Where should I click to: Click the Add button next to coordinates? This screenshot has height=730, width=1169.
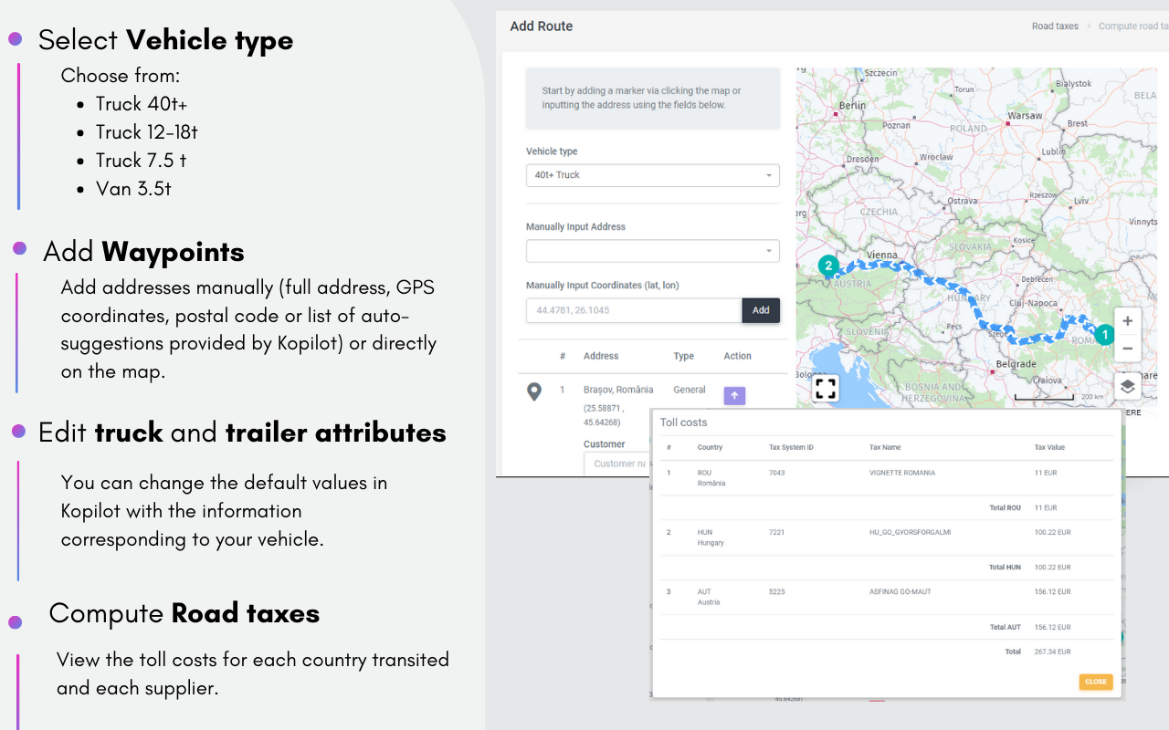tap(761, 310)
